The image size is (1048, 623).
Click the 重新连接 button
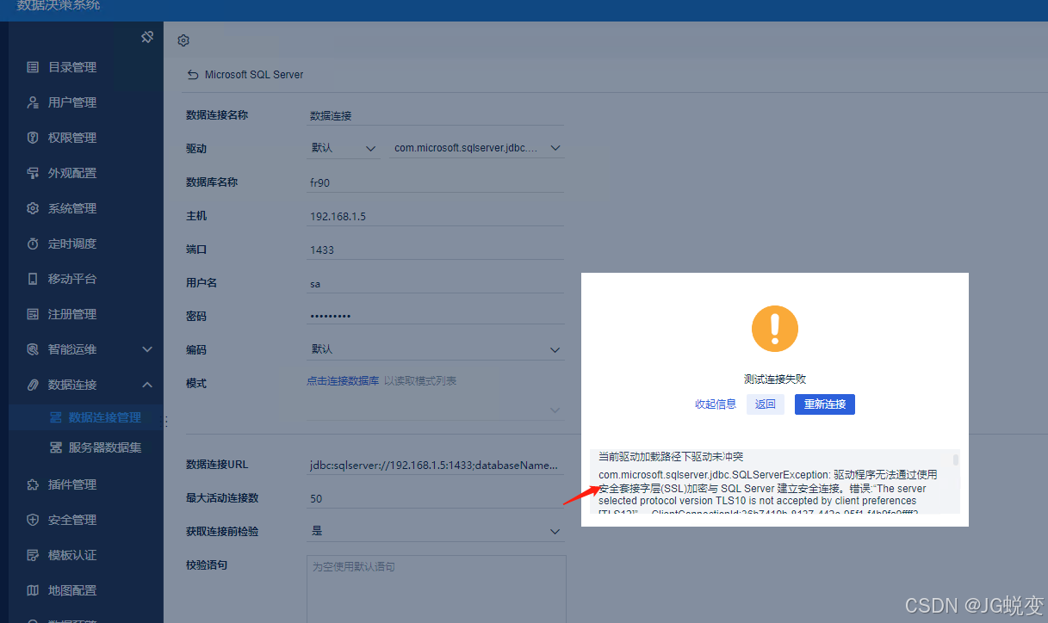(825, 404)
